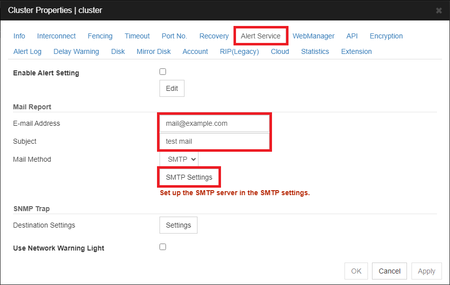The image size is (450, 285).
Task: Switch to the Statistics tab
Action: [315, 51]
